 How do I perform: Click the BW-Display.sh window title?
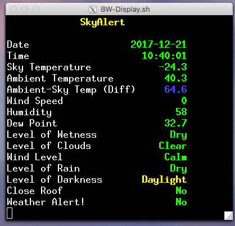pyautogui.click(x=125, y=10)
